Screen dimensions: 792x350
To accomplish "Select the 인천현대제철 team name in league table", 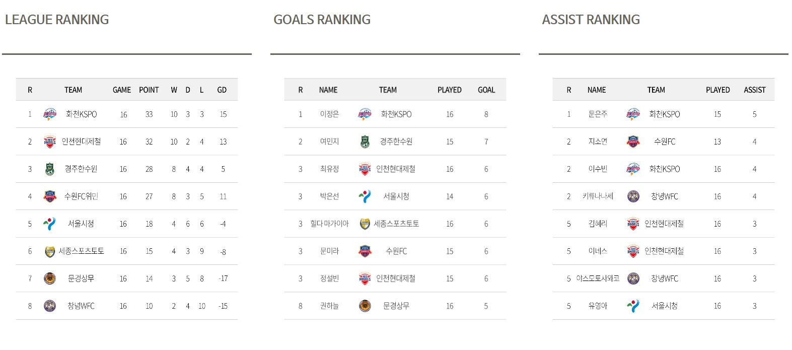I will 81,142.
